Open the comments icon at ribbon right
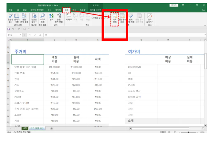Image resolution: width=209 pixels, height=146 pixels. coord(203,10)
